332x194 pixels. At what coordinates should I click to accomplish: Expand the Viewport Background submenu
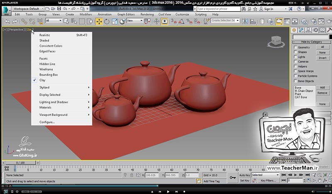pyautogui.click(x=61, y=115)
